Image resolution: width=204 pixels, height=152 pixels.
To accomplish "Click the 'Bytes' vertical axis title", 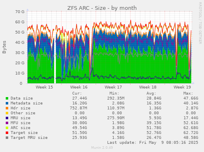I will pyautogui.click(x=4, y=47).
